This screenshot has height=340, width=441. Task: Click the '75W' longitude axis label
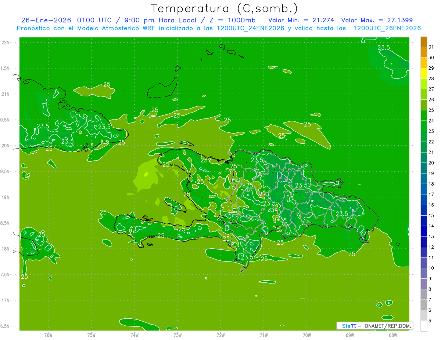point(92,335)
